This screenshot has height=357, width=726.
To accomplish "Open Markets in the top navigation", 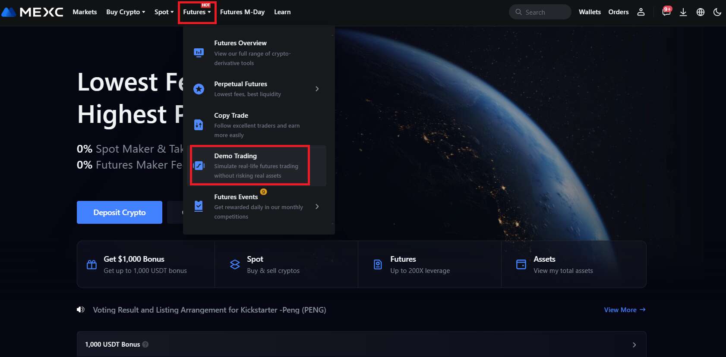I will click(85, 12).
